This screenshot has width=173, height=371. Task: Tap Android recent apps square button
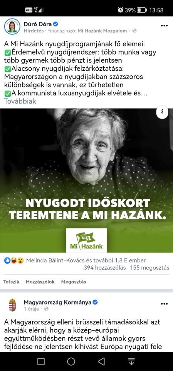click(41, 361)
